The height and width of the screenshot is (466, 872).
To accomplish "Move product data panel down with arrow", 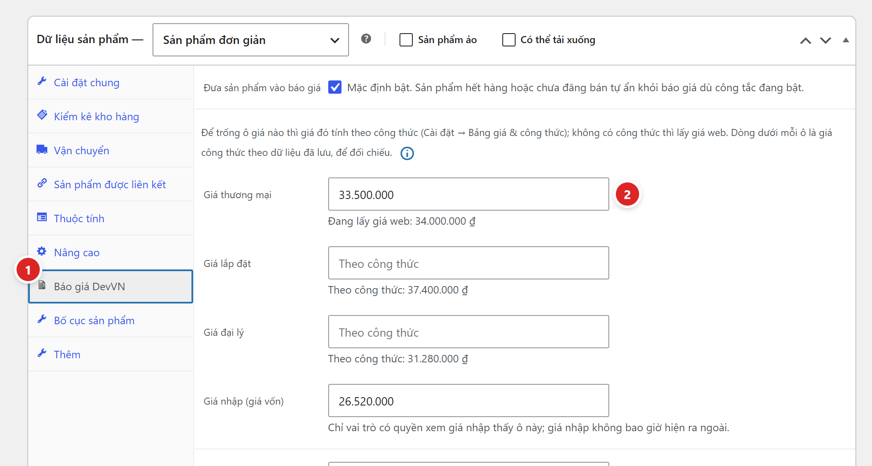I will [826, 41].
